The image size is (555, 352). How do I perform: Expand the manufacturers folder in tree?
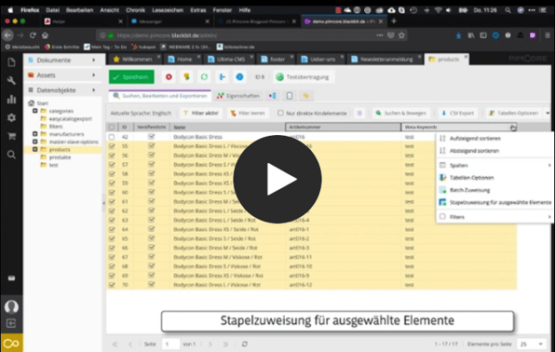[x=35, y=134]
